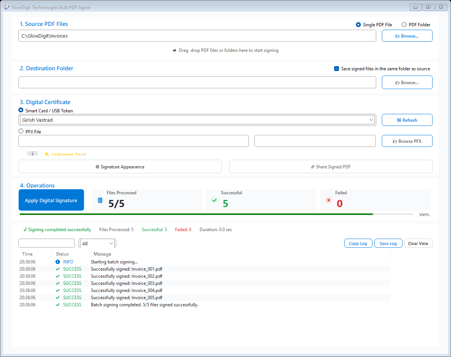Click 'Successful: 5' in the summary bar

[154, 229]
